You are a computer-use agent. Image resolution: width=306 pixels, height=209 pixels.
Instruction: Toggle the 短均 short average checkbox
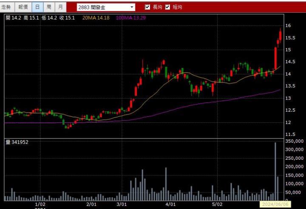point(167,7)
